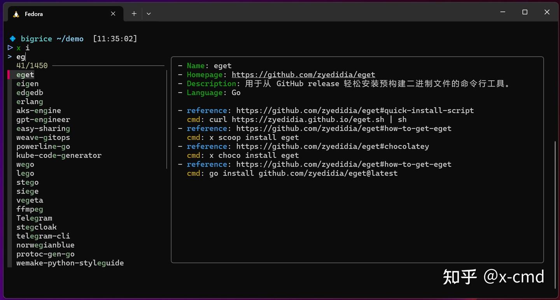Click the terminal window's vertical scrollbar
The height and width of the screenshot is (300, 560).
(556, 215)
